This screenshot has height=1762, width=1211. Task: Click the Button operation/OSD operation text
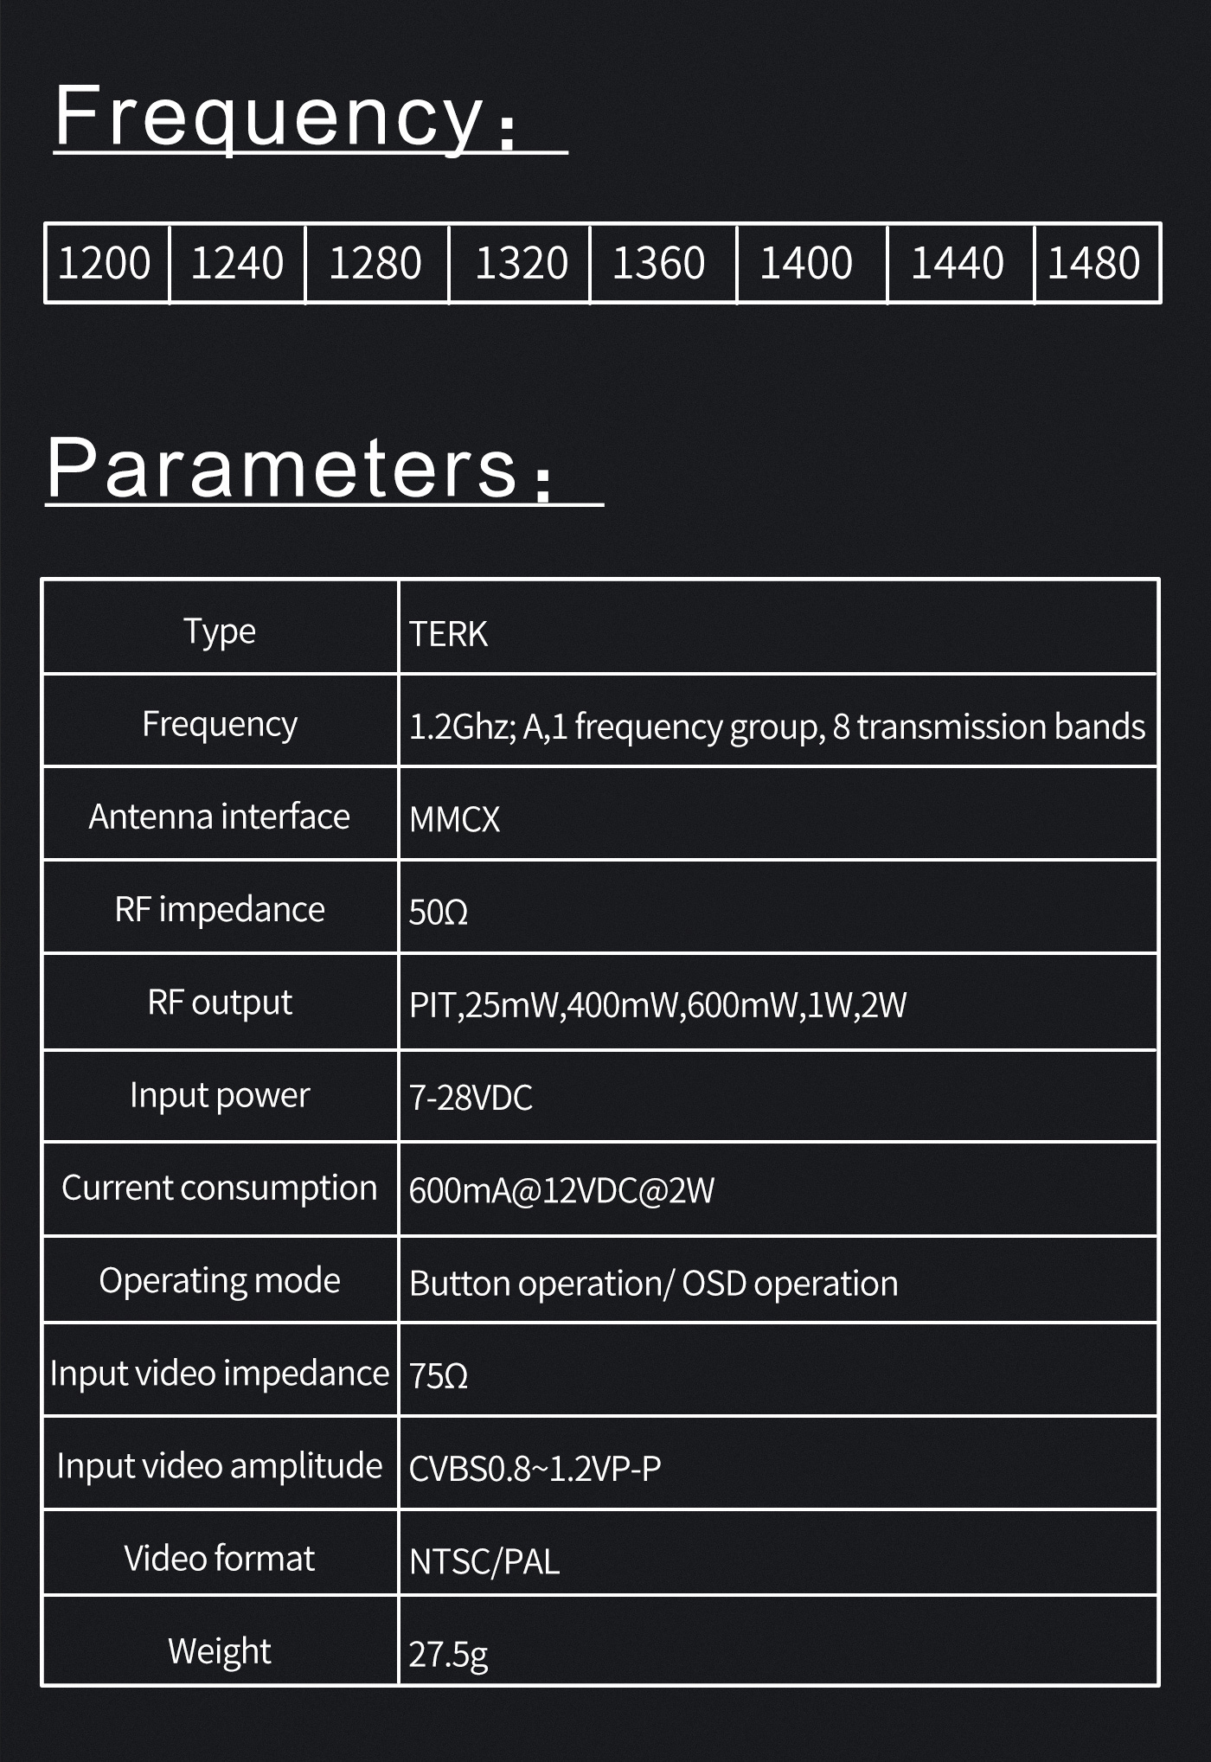coord(654,1284)
